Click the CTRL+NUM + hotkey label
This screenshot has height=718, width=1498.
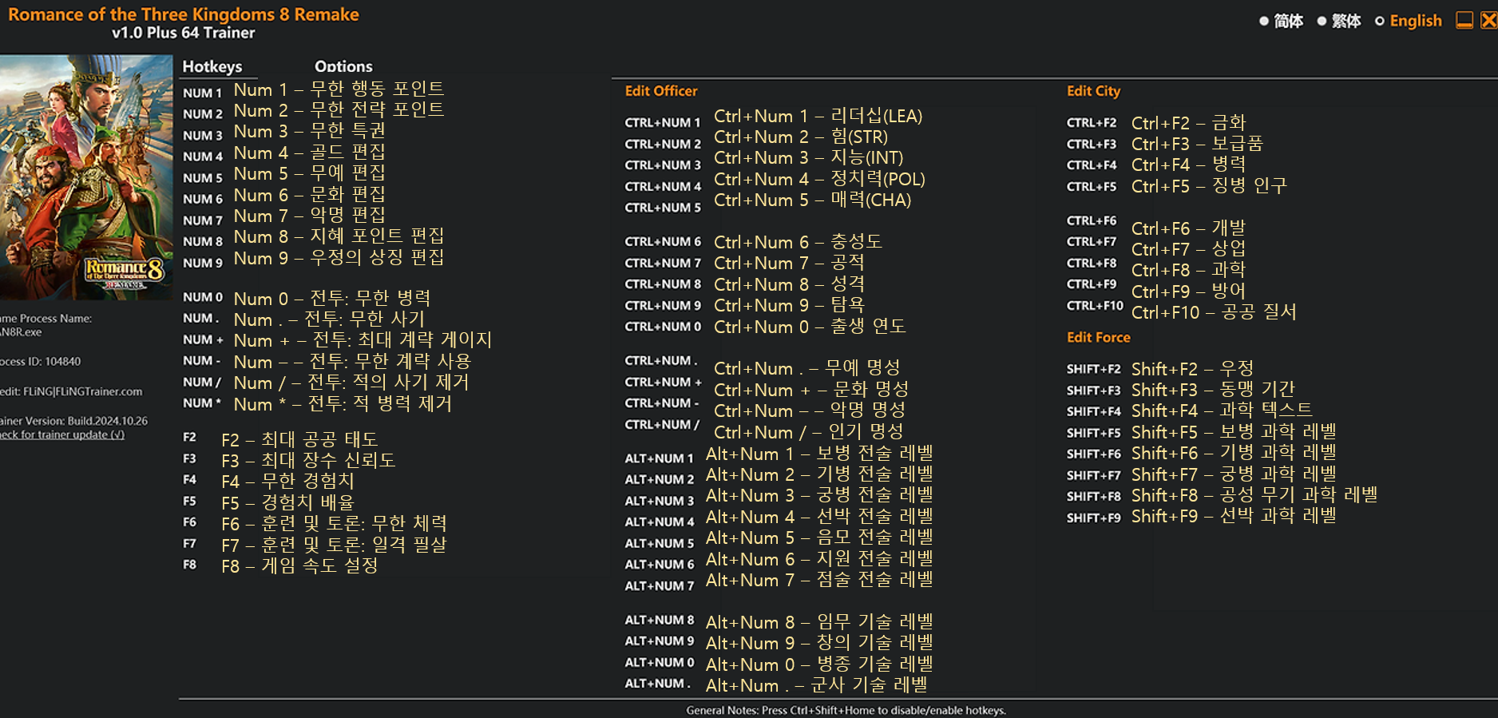(663, 382)
